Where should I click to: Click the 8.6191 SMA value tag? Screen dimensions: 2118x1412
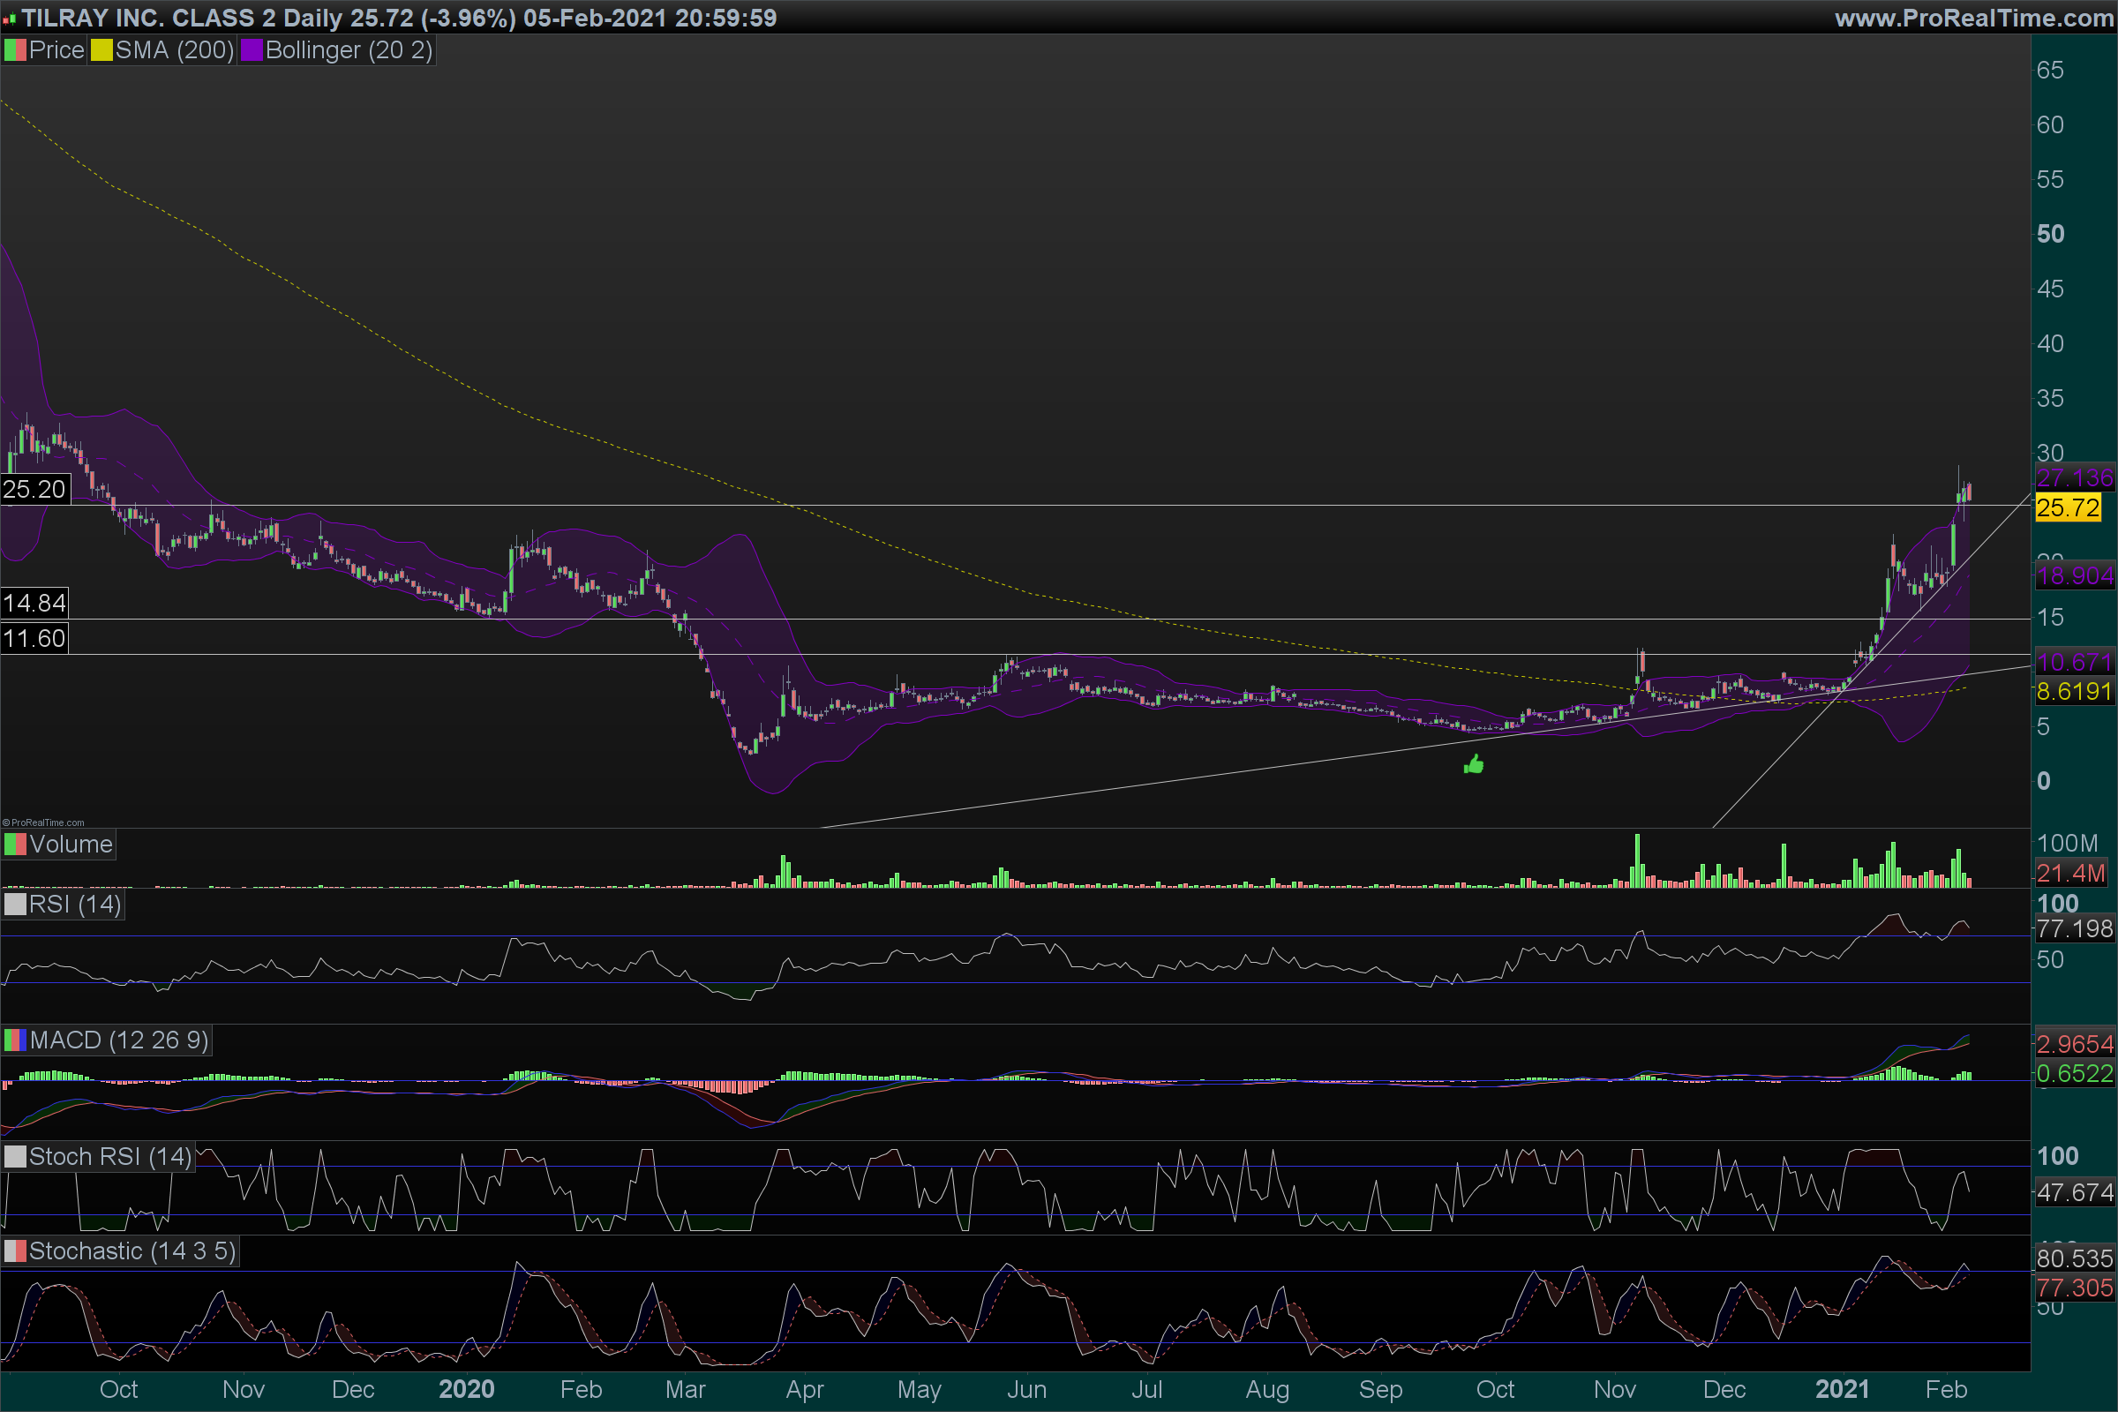tap(2074, 692)
